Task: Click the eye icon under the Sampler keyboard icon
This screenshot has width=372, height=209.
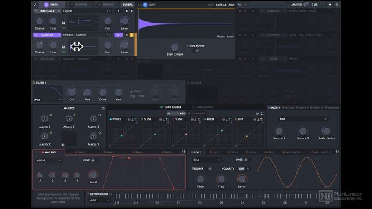Action: [x=63, y=52]
